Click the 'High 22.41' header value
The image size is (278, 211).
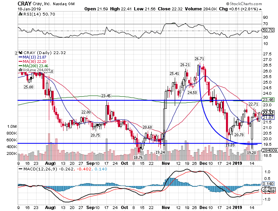pos(121,9)
